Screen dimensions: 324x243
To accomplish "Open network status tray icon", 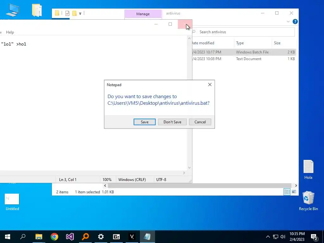I will pos(276,237).
